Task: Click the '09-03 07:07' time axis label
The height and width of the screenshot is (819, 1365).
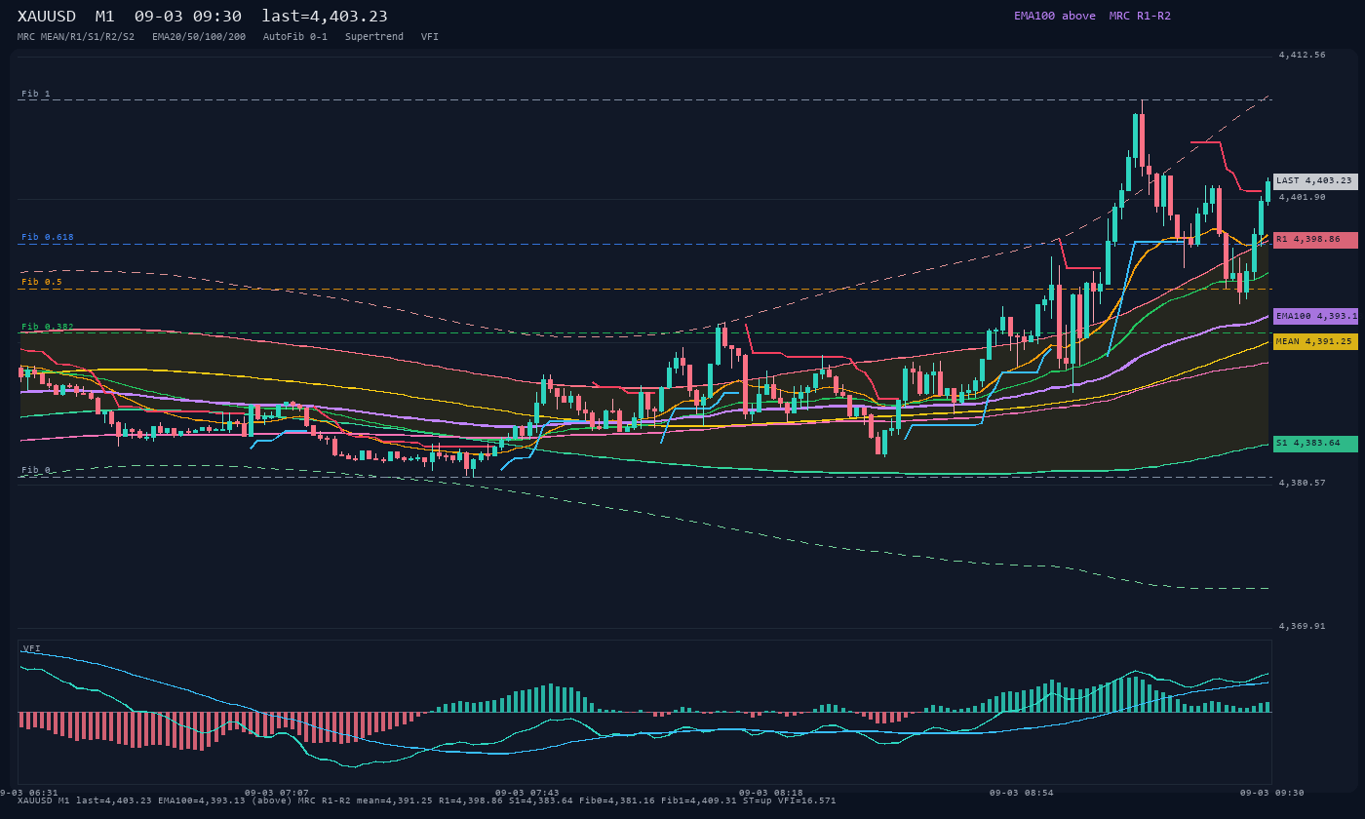Action: (277, 793)
